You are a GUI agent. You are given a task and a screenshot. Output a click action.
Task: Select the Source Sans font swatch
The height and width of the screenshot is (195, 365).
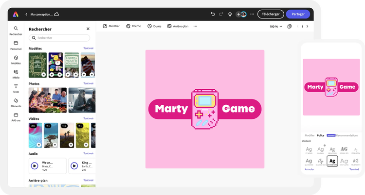(x=332, y=161)
